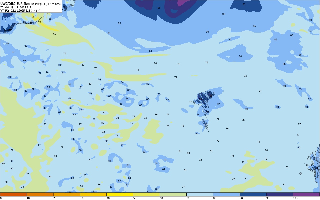Click the dark blue 90–95 legend swatch

coord(253,194)
